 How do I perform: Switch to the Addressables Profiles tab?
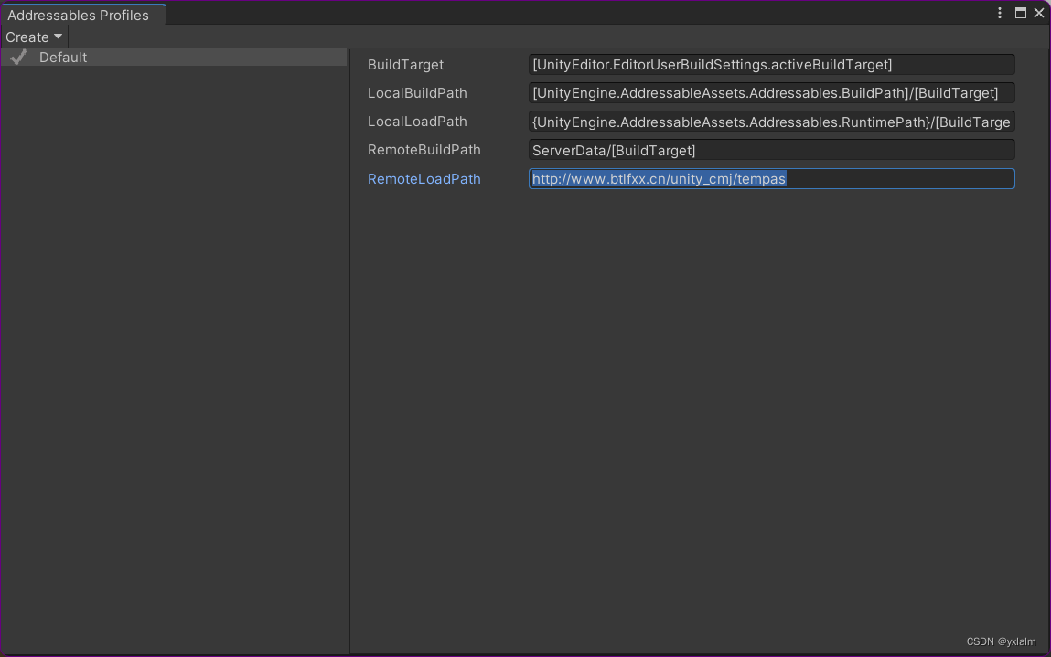pyautogui.click(x=79, y=15)
